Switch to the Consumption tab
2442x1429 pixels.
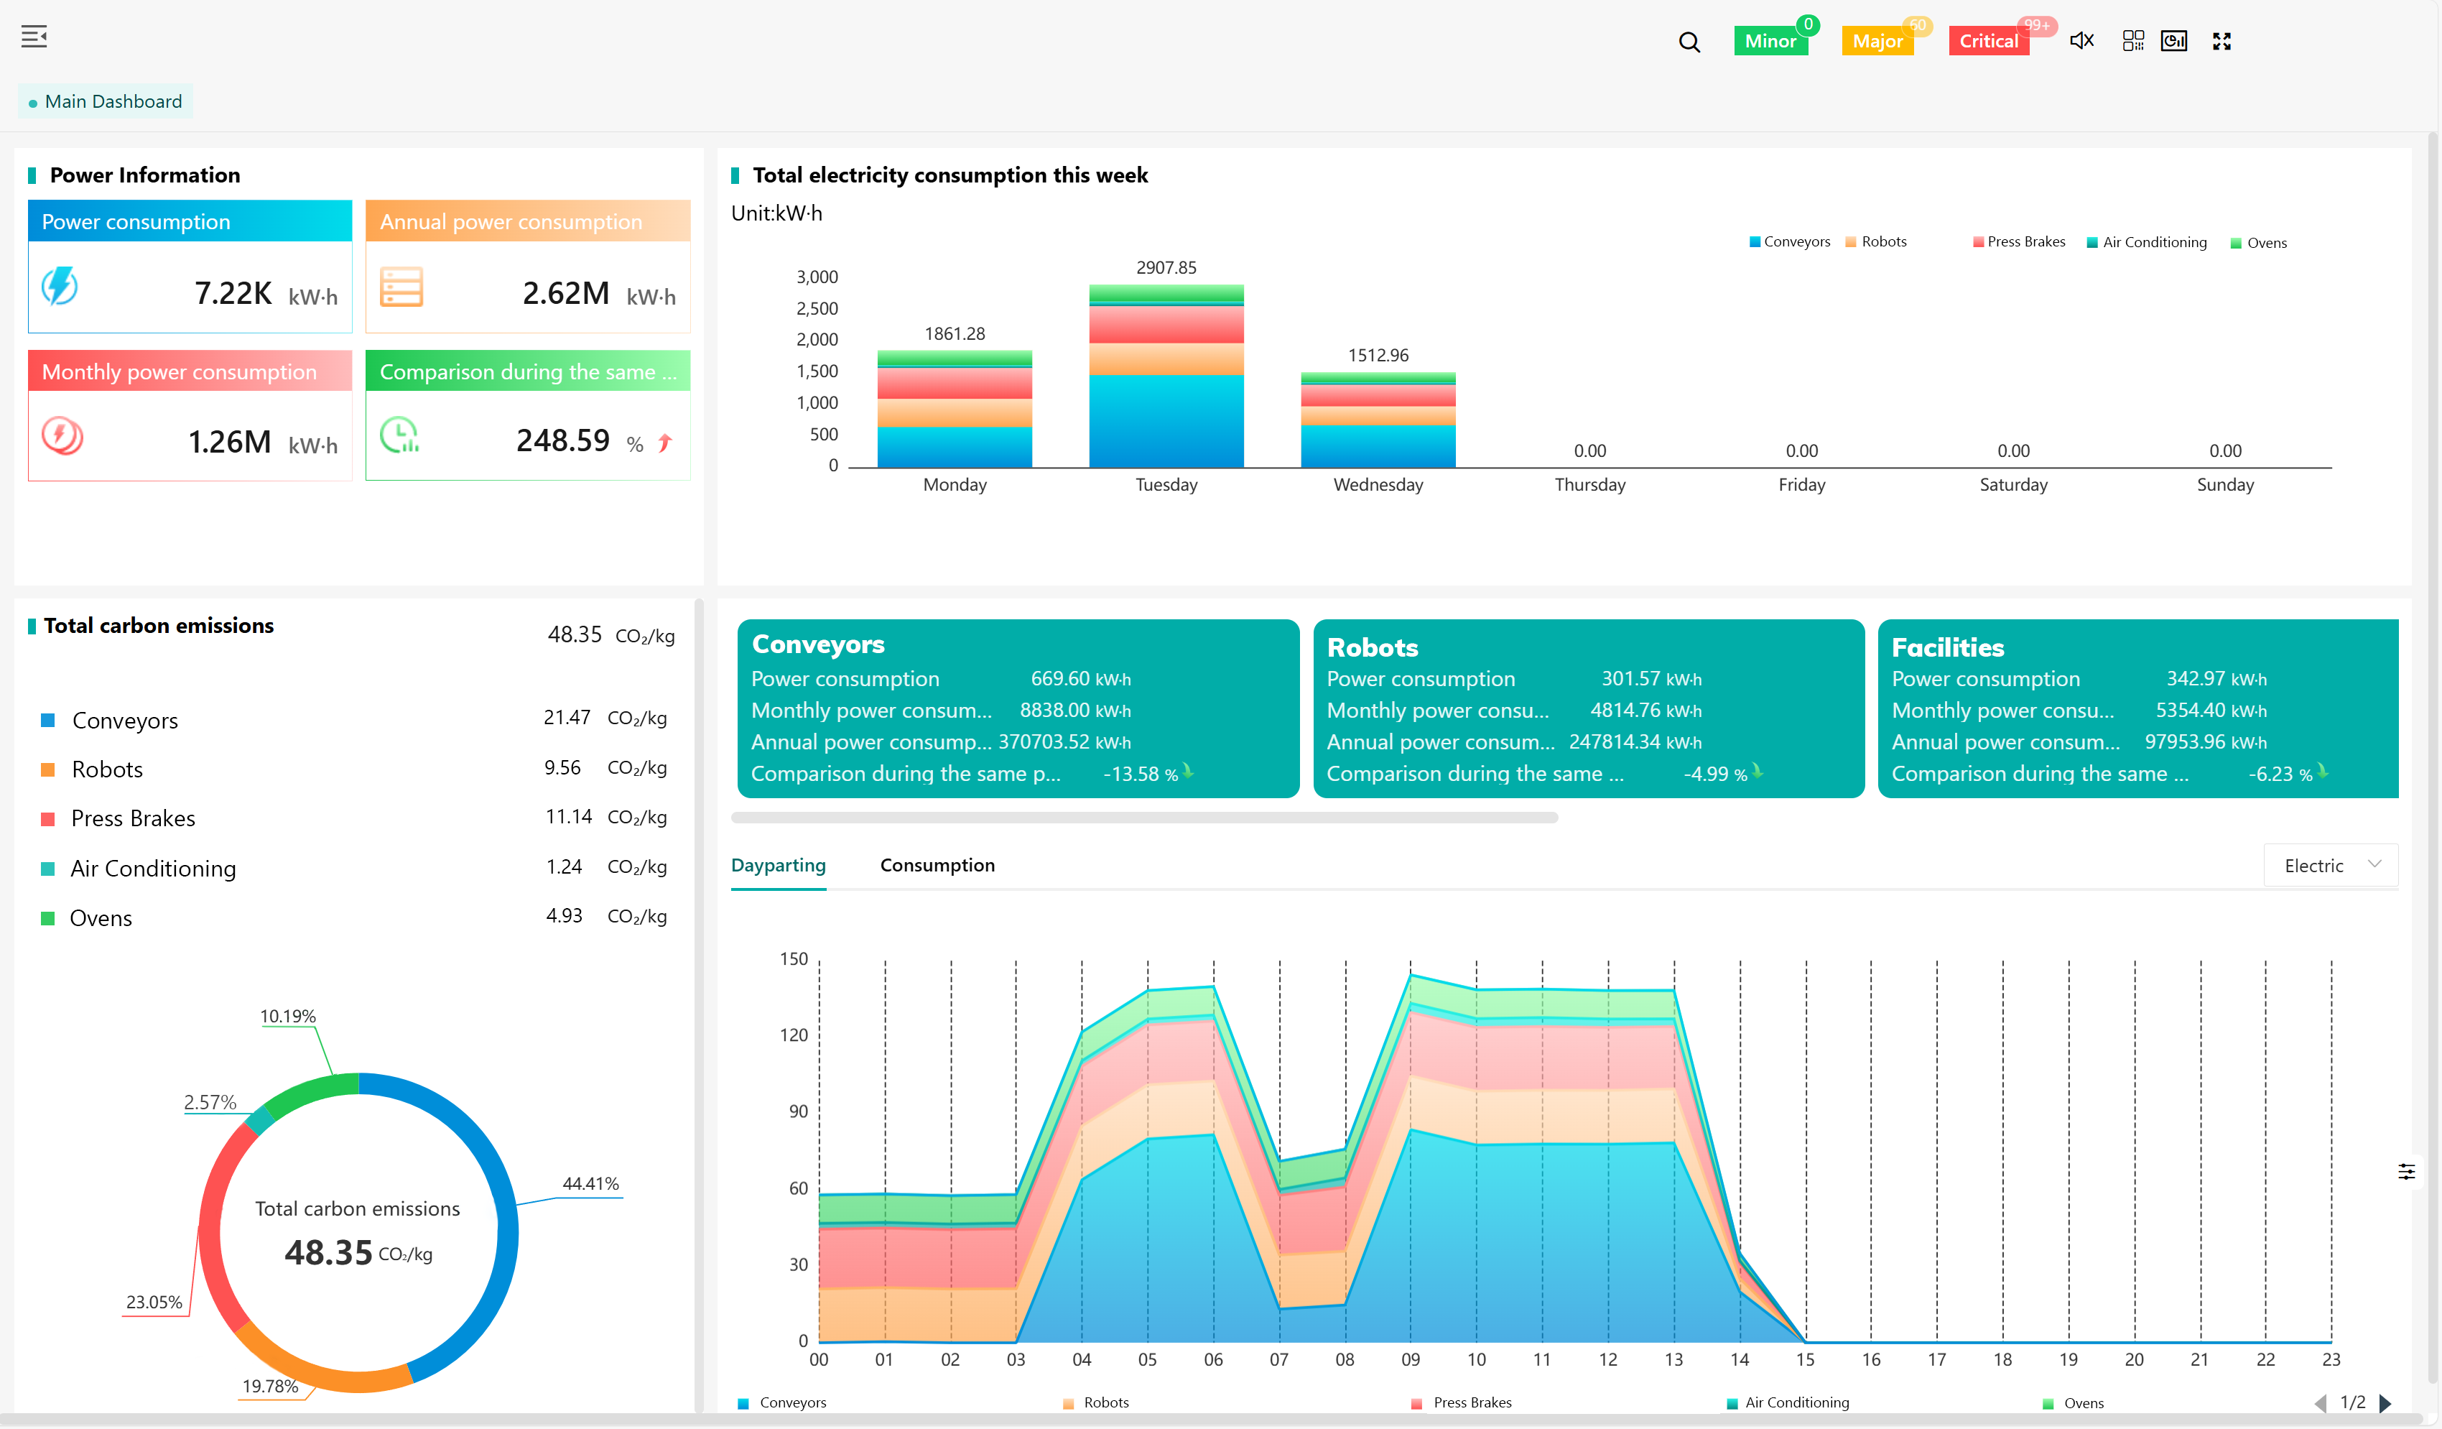click(x=937, y=865)
